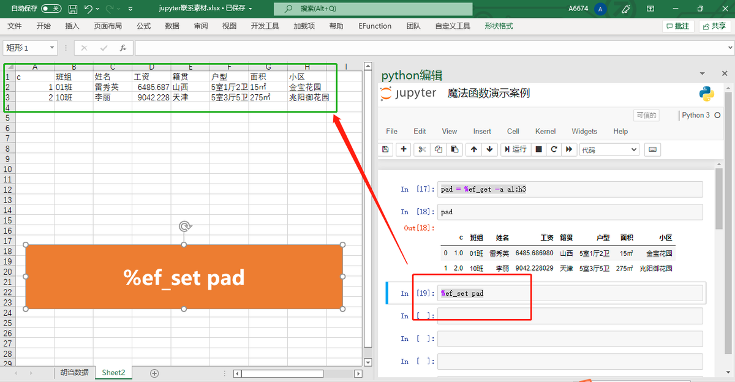Click the formula bar confirm checkmark icon
Screen dimensions: 735x382
pyautogui.click(x=104, y=48)
